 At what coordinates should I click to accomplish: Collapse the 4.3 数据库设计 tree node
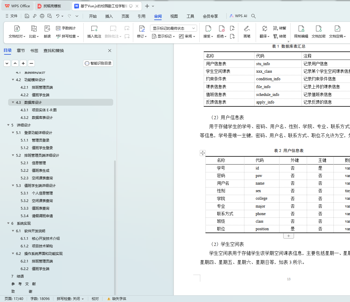(x=13, y=102)
